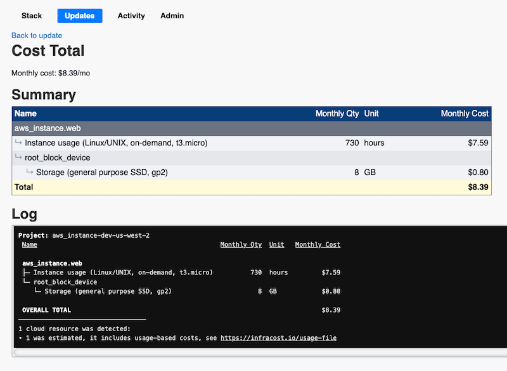Click the underlined "Name" header in the log
The width and height of the screenshot is (507, 371).
29,245
